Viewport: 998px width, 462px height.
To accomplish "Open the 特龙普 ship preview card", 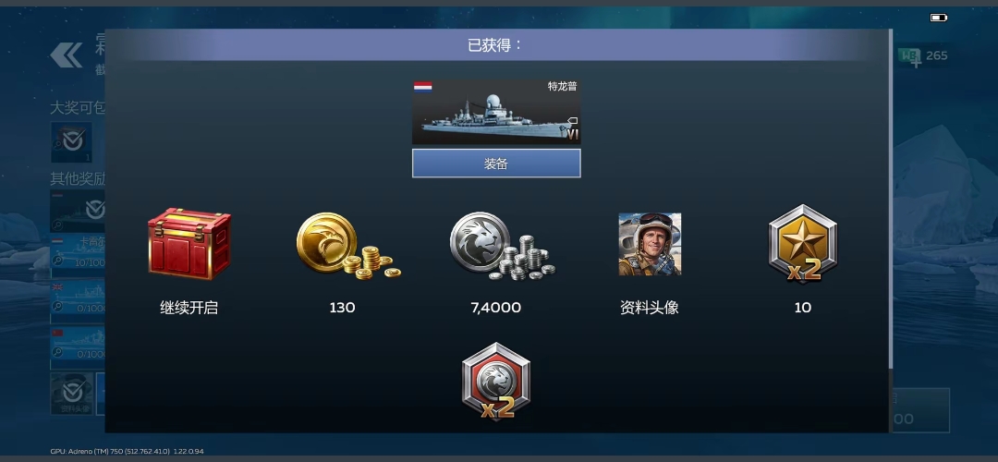I will point(496,112).
